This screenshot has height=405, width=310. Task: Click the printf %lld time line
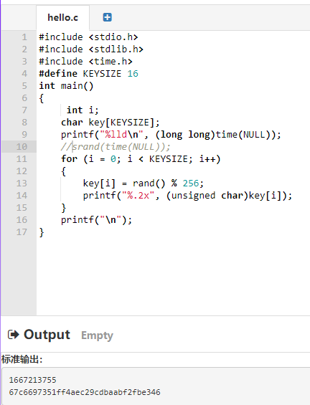tap(171, 135)
